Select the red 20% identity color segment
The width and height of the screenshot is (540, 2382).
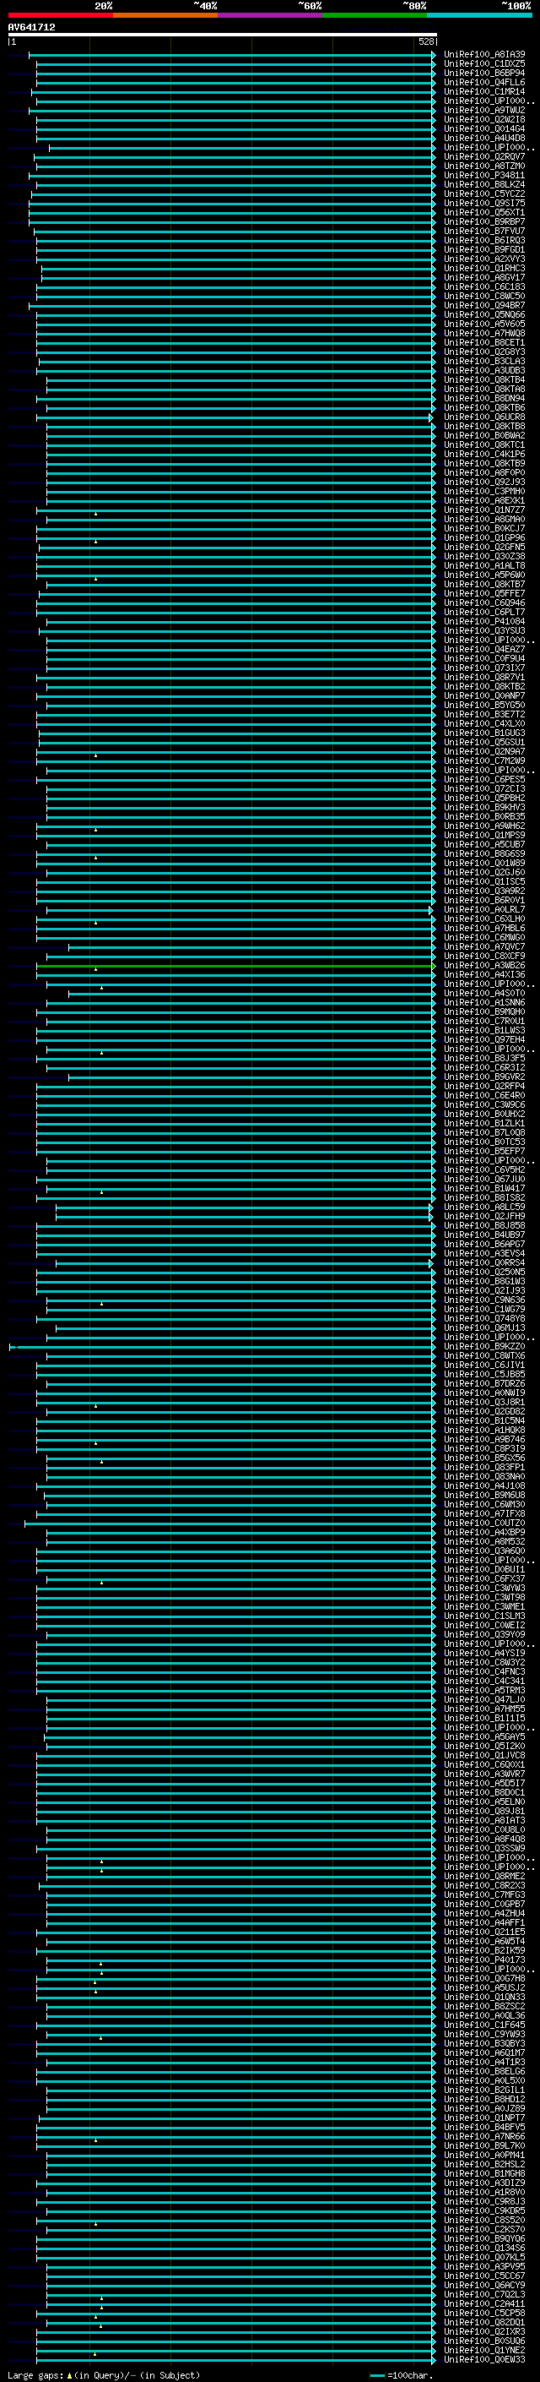[x=60, y=15]
